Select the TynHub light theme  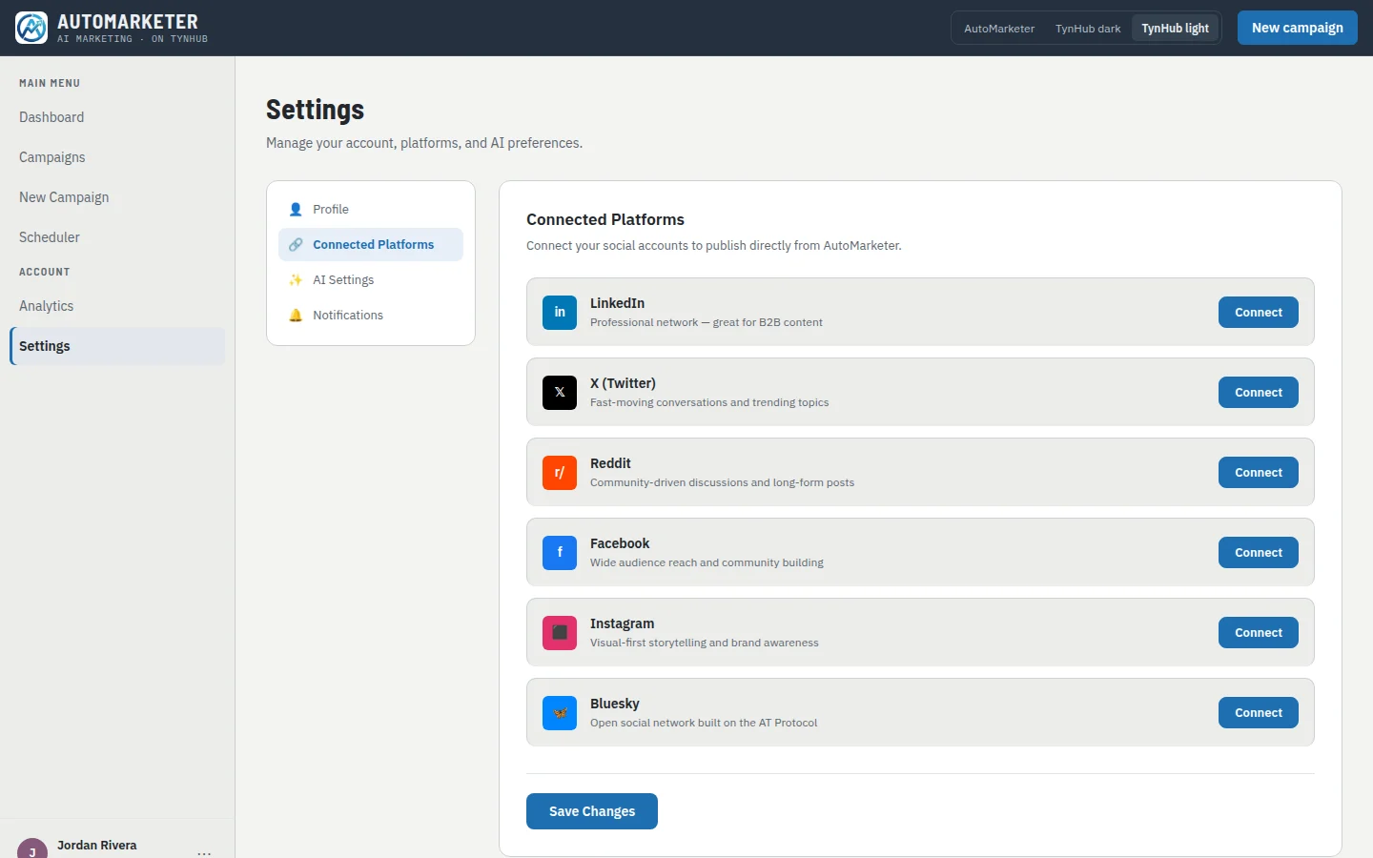point(1175,29)
